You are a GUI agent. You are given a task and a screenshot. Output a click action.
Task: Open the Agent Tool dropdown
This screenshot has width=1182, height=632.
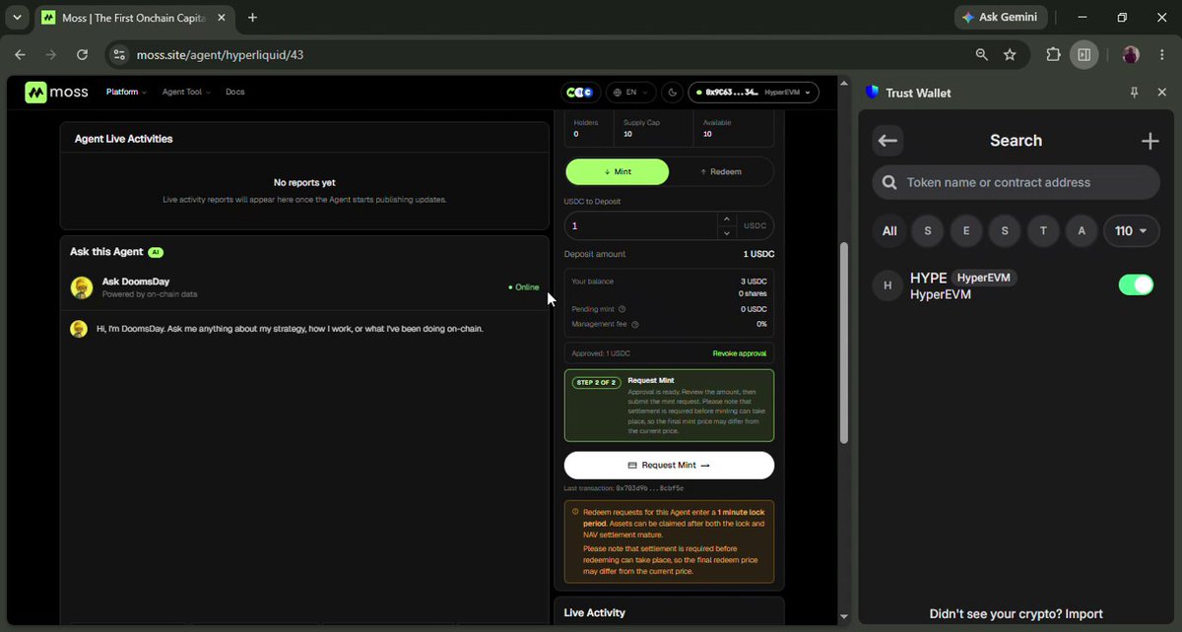pos(186,93)
